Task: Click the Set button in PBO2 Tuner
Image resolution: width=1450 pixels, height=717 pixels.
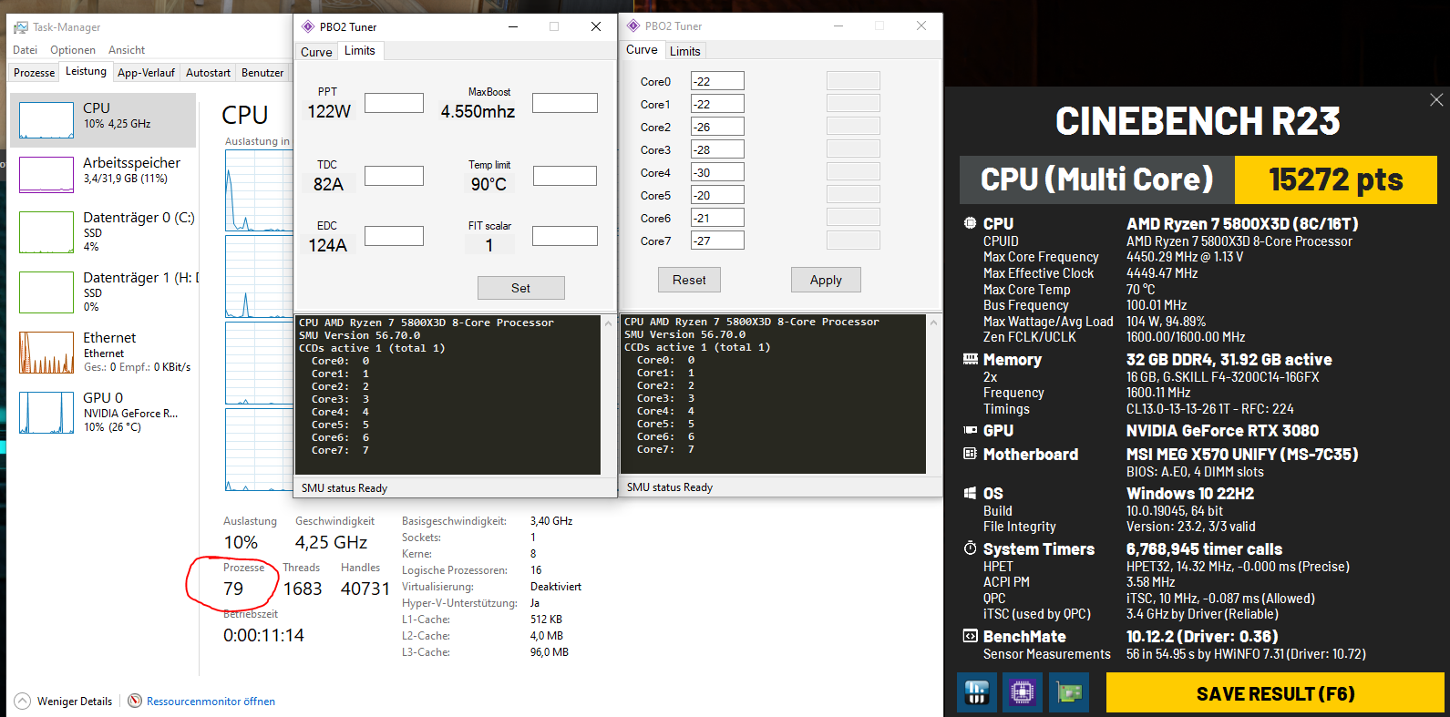Action: (520, 288)
